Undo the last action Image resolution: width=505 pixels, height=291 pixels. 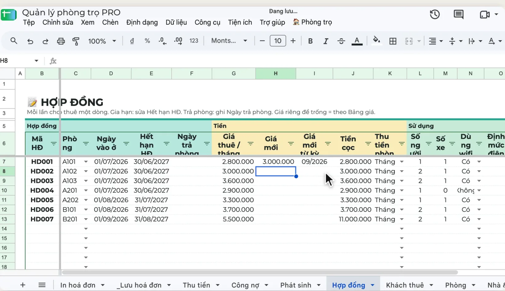30,41
